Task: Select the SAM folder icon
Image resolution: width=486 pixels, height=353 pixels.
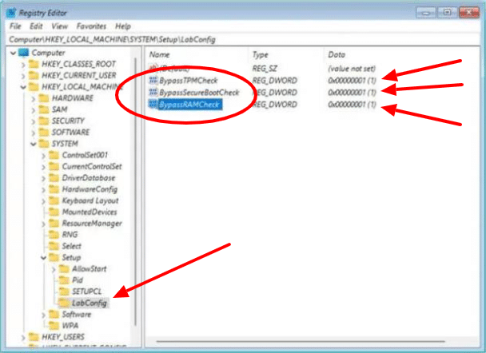Action: point(44,109)
